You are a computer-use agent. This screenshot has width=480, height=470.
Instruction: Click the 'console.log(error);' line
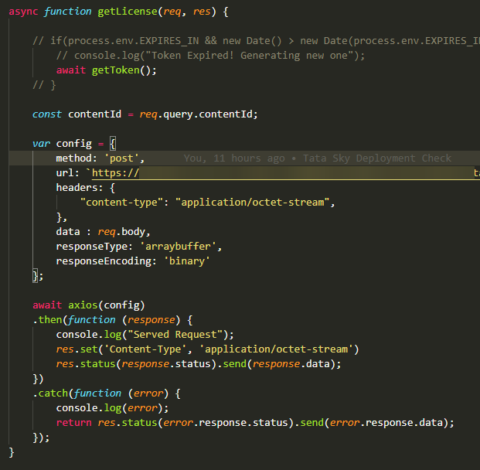click(x=112, y=408)
